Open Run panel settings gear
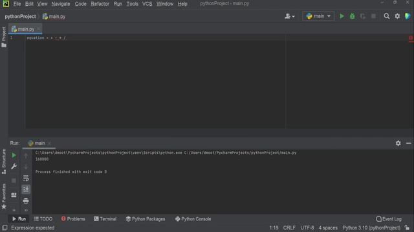 398,143
